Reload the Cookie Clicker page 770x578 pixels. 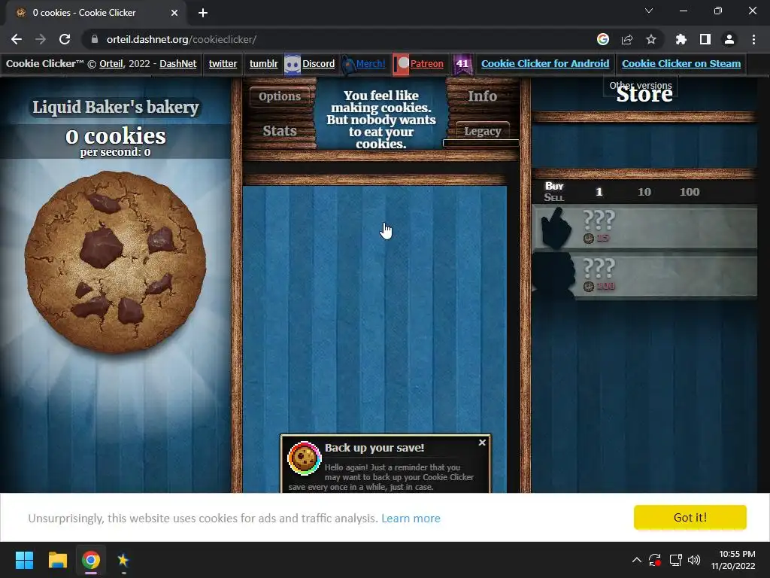click(65, 39)
